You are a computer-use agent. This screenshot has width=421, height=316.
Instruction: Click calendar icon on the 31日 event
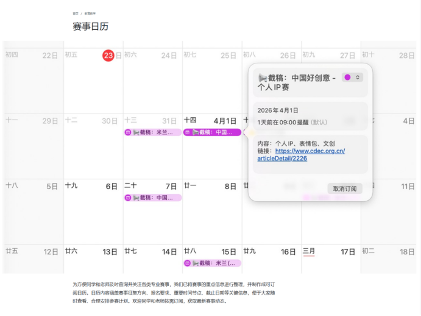tap(128, 132)
